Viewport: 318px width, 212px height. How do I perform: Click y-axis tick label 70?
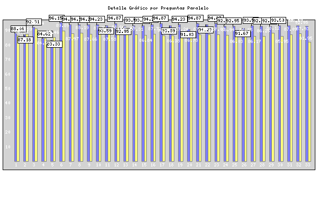(8, 59)
